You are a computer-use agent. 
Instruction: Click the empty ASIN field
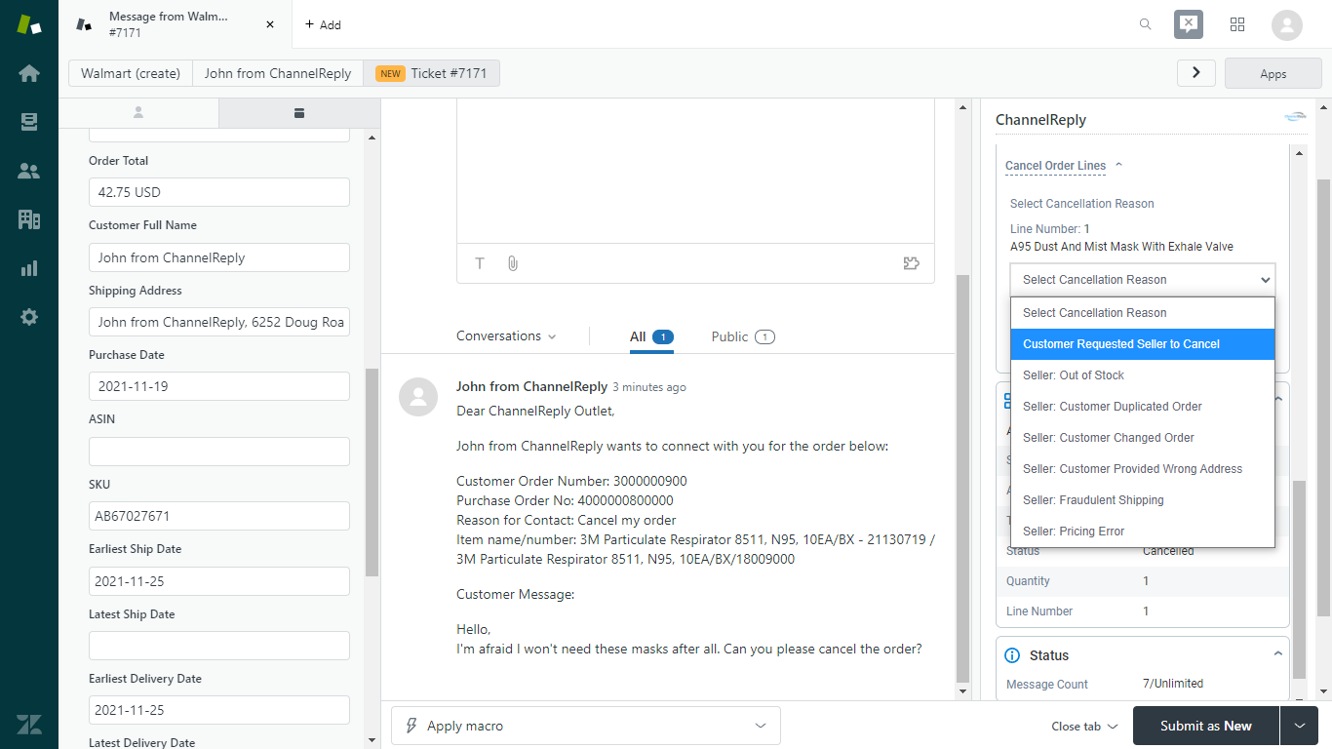(219, 452)
